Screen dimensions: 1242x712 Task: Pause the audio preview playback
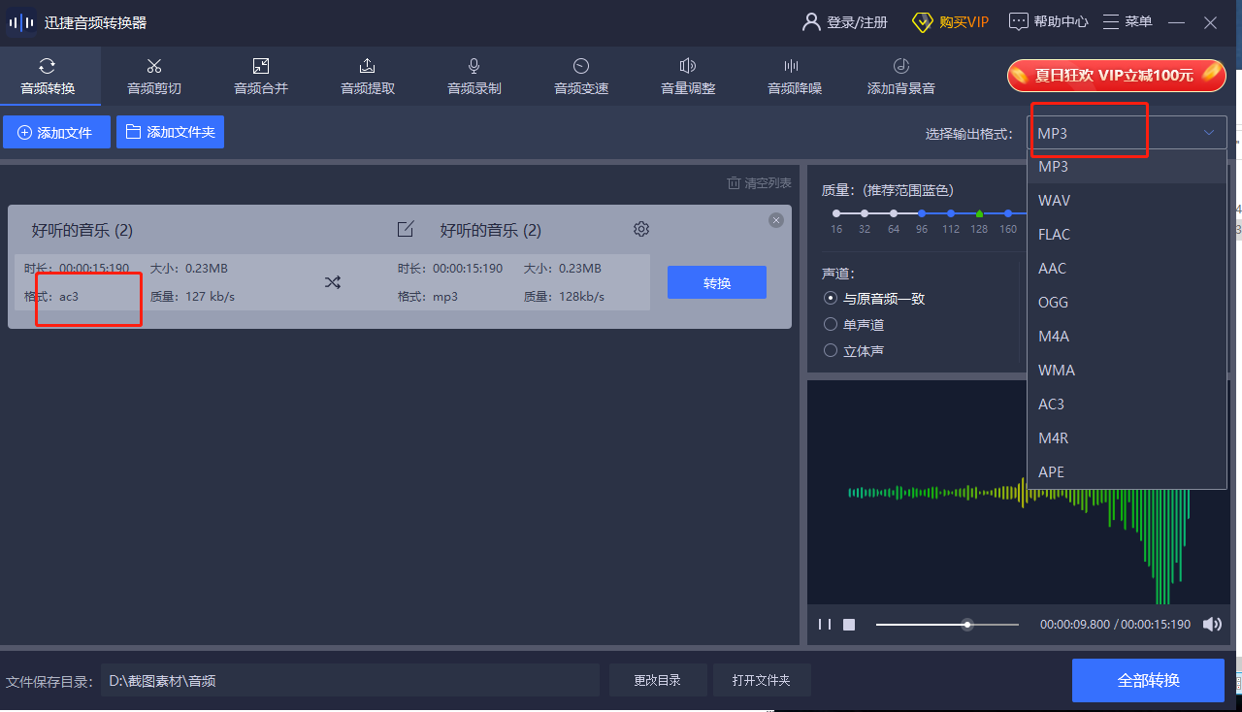point(824,625)
